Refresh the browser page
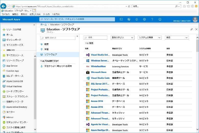199x133 pixels. click(x=129, y=6)
